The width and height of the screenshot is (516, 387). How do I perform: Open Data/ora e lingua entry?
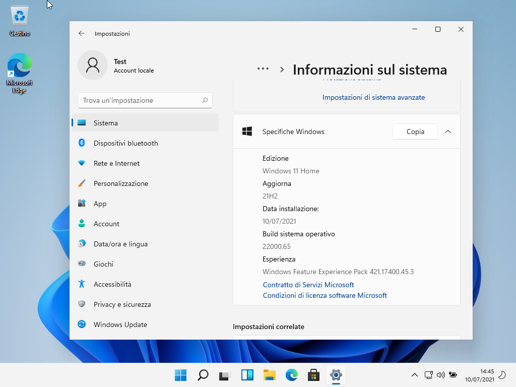coord(145,243)
